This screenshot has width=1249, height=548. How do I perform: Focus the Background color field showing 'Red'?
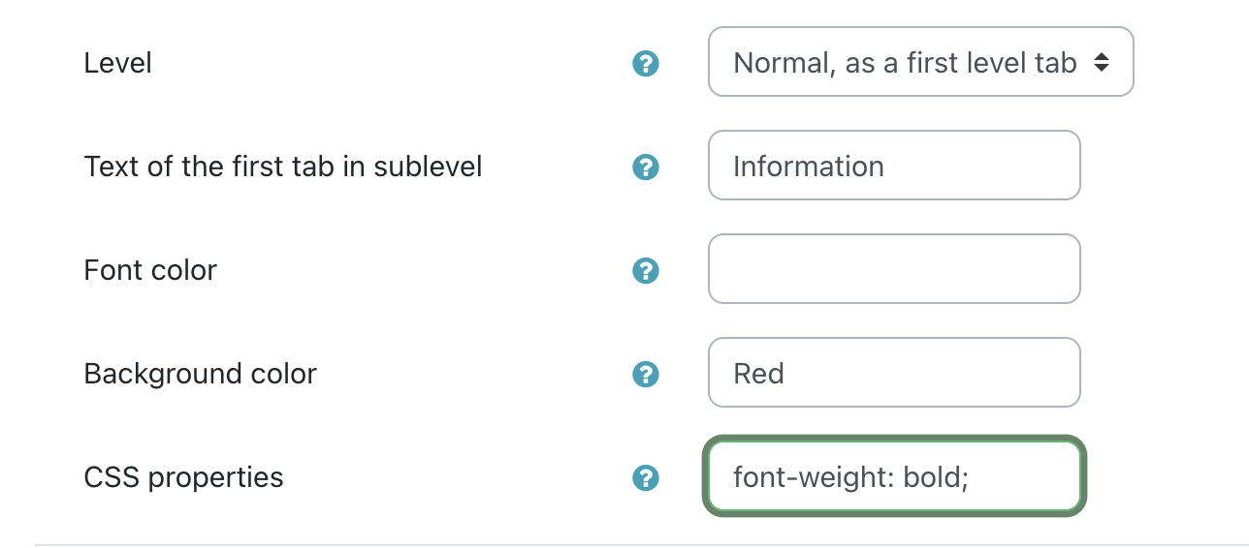tap(894, 373)
